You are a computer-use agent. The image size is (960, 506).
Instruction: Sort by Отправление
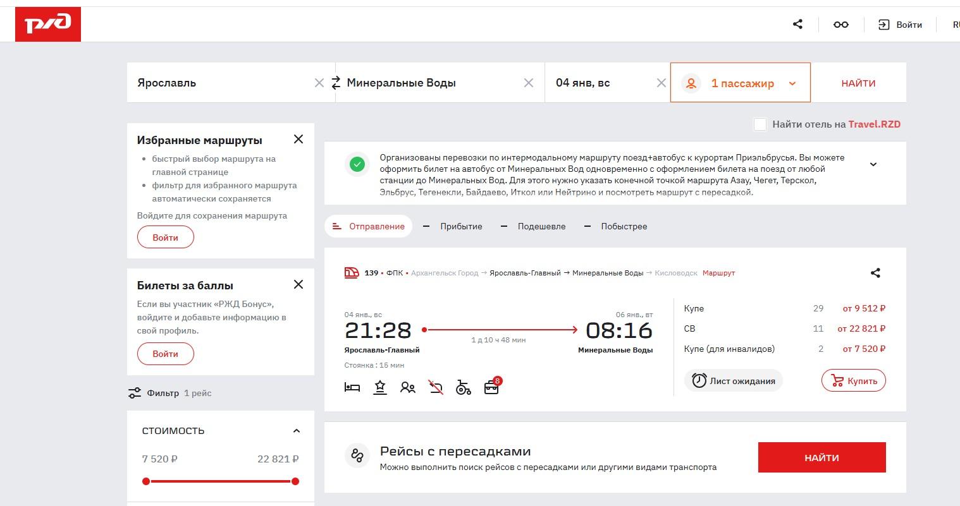368,226
